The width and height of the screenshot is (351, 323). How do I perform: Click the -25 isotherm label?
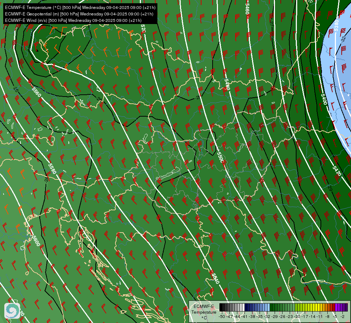tap(16, 89)
